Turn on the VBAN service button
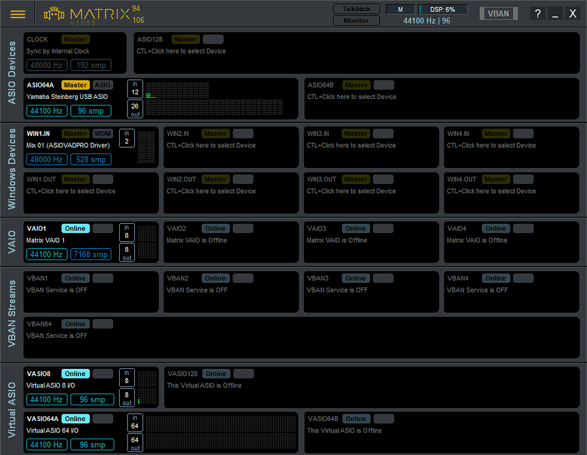 pos(498,13)
